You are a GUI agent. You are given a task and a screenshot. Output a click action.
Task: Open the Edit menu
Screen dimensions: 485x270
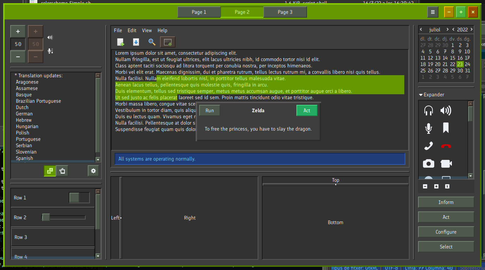pyautogui.click(x=132, y=30)
